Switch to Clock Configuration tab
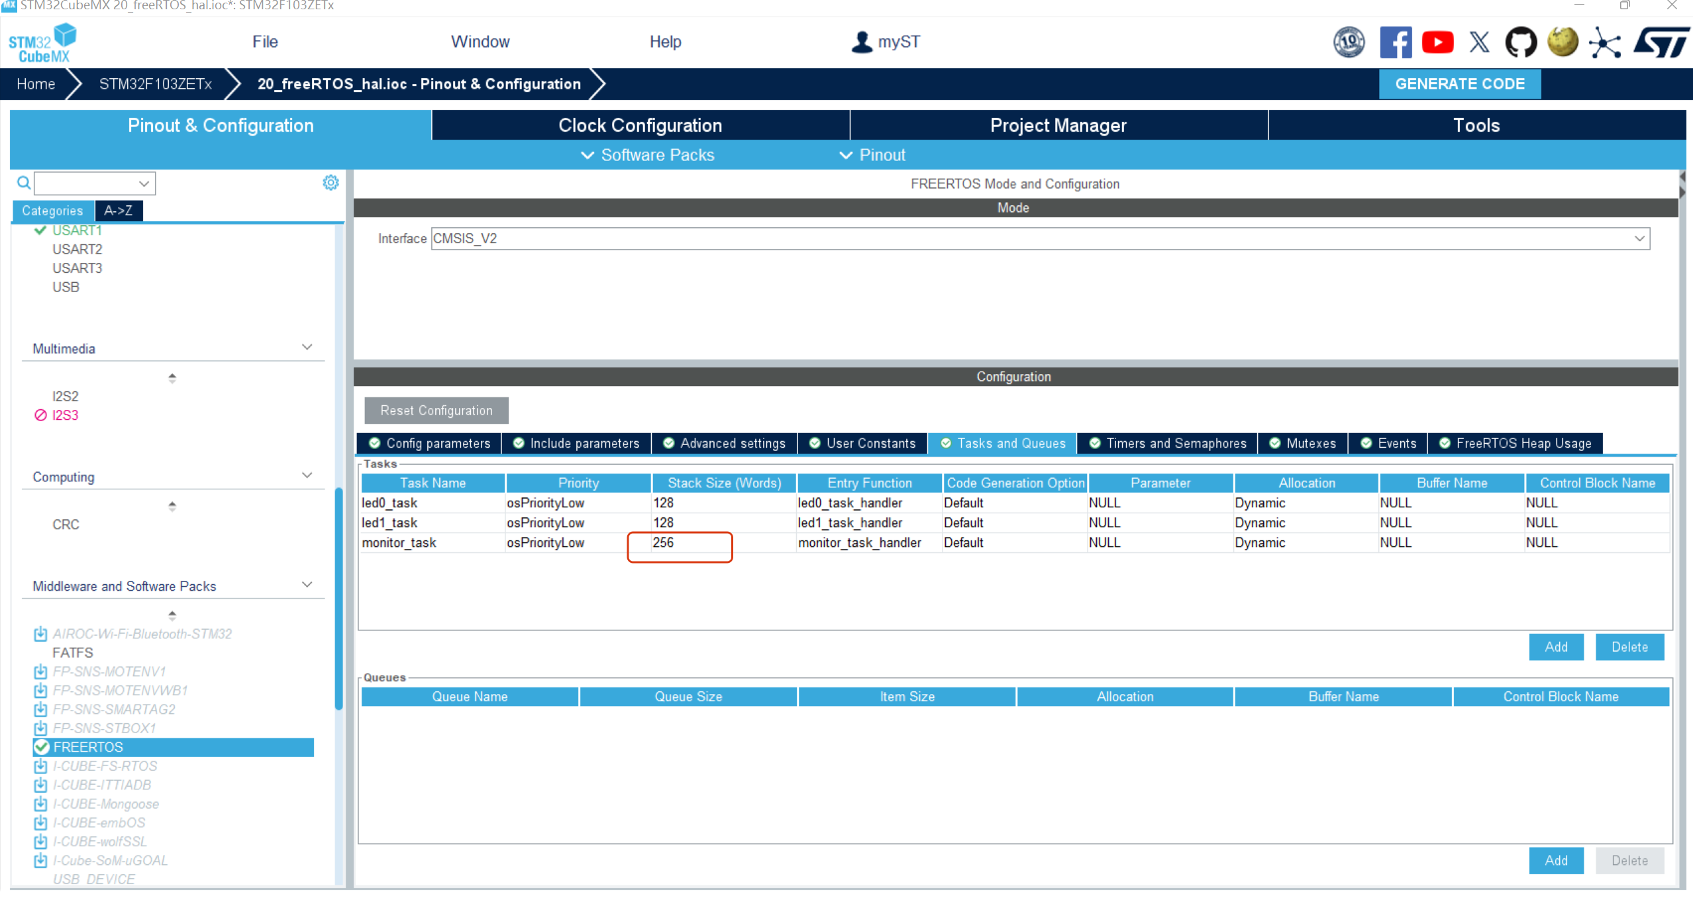The image size is (1693, 898). pos(640,125)
